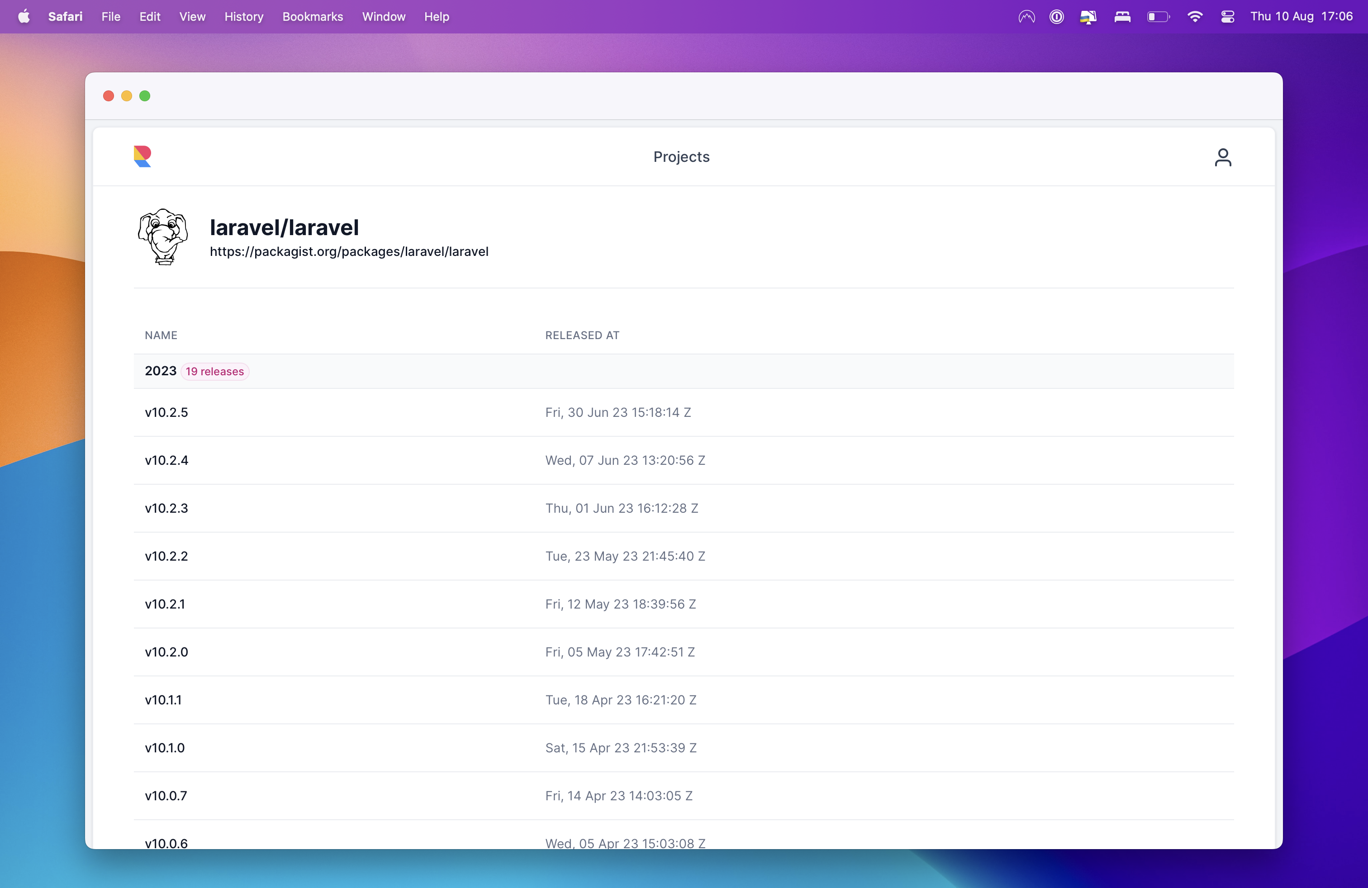Click date Tue, 23 May 23 21:45:40 Z
Viewport: 1368px width, 888px height.
pyautogui.click(x=625, y=556)
